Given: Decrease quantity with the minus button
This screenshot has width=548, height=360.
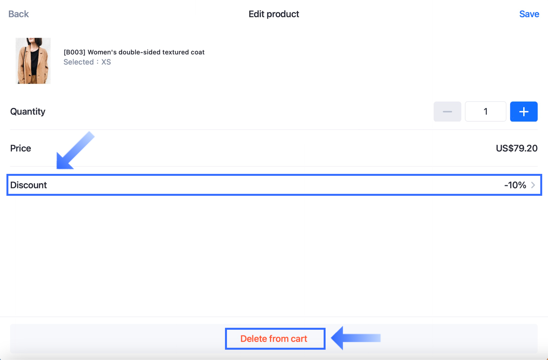Looking at the screenshot, I should click(447, 111).
